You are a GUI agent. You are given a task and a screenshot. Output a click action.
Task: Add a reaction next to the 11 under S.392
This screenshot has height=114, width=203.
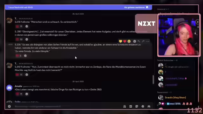point(27,75)
